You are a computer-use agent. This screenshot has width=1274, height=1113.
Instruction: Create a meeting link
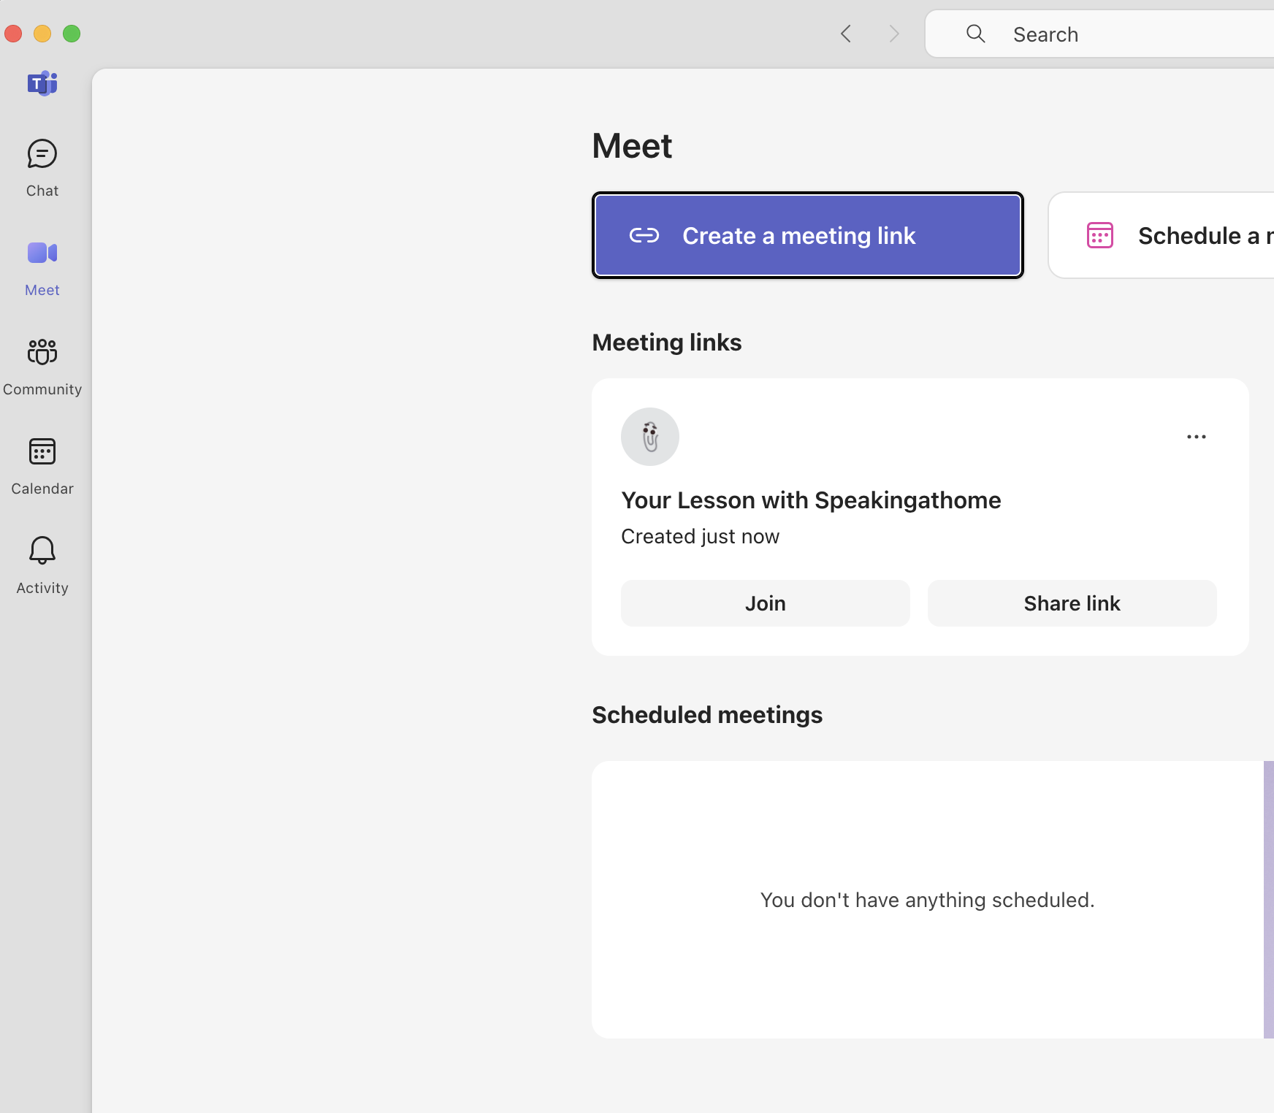(x=807, y=235)
